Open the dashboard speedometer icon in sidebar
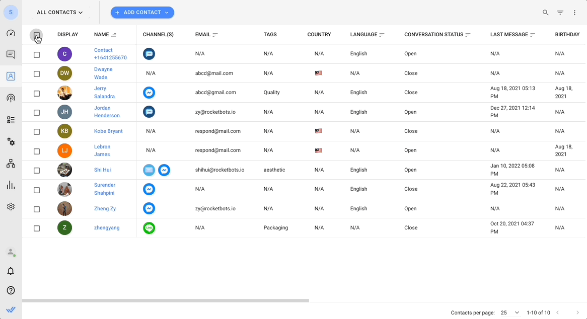 [x=11, y=33]
